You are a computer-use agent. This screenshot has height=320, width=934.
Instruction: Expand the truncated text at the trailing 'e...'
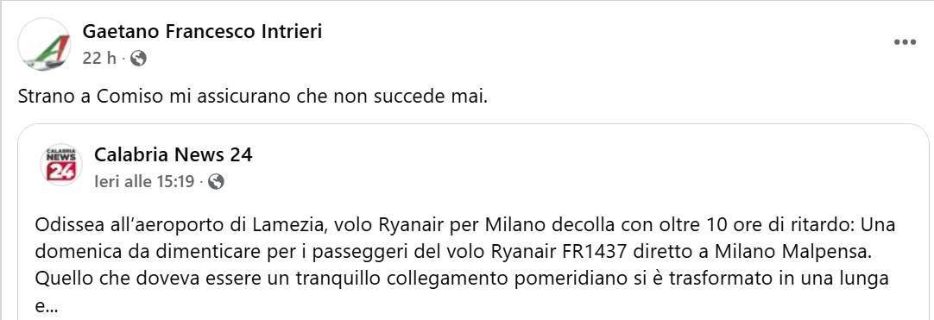(47, 305)
